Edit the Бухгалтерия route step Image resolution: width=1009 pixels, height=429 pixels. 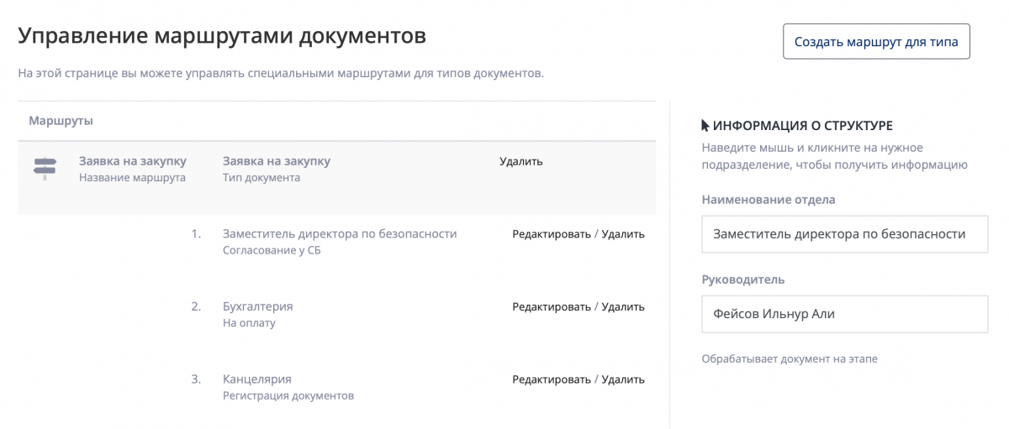pos(552,306)
